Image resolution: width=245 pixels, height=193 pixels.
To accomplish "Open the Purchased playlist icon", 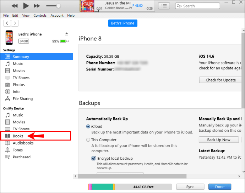I will point(7,157).
